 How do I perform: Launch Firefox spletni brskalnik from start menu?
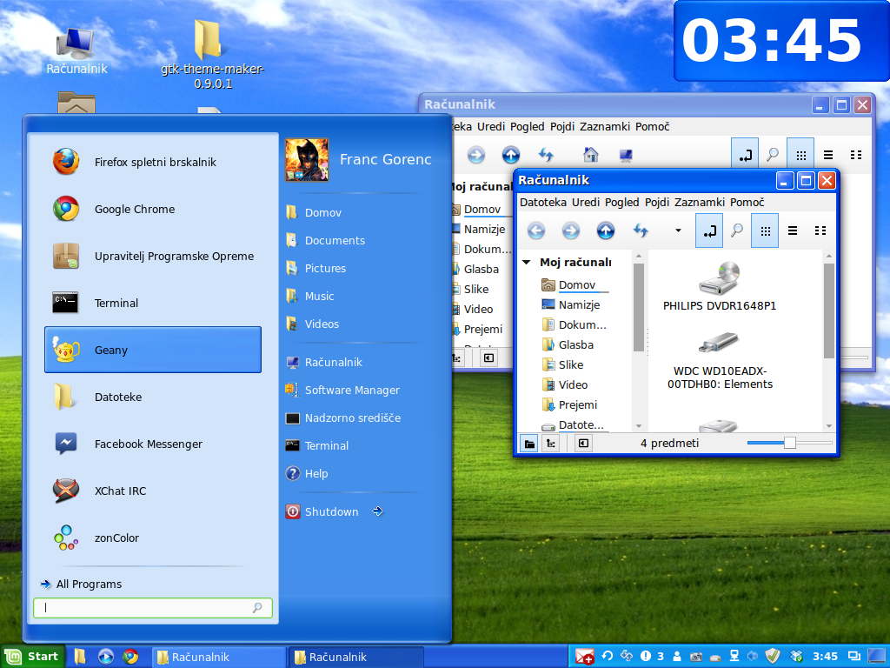pos(153,162)
